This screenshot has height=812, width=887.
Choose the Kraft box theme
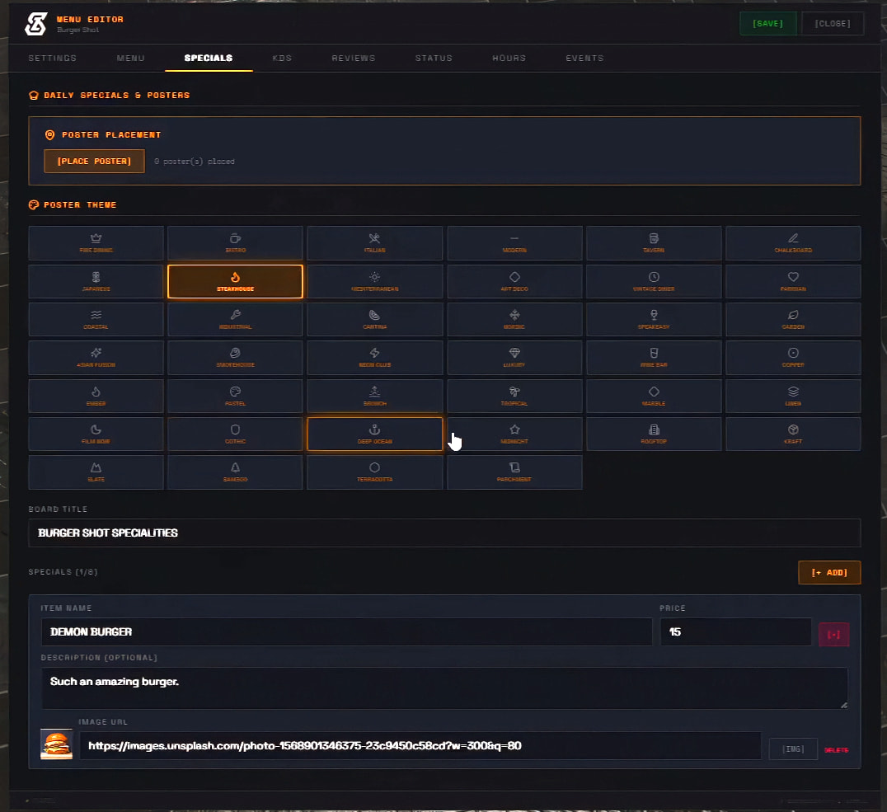click(x=793, y=434)
